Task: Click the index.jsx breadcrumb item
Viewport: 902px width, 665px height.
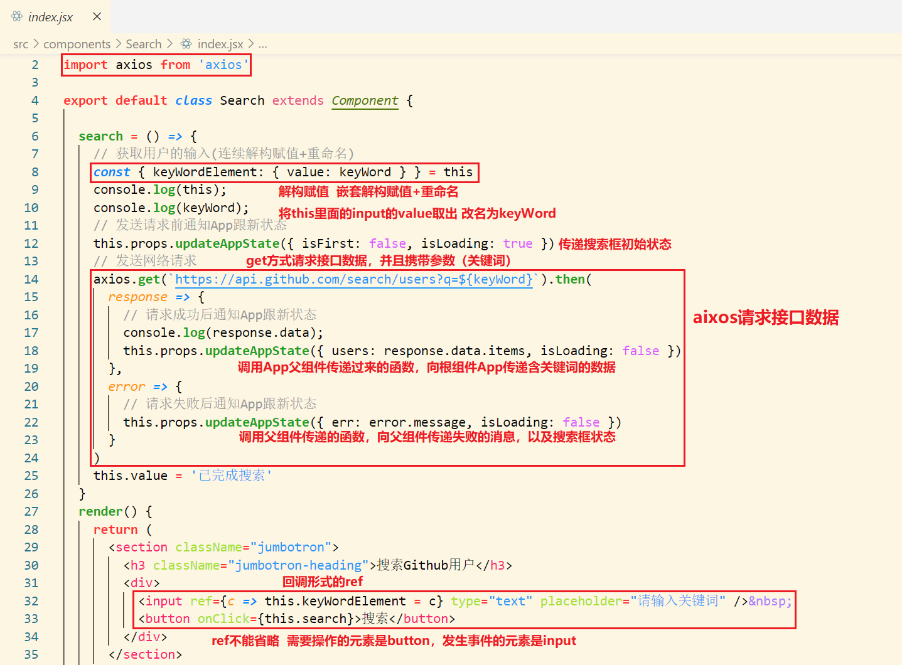Action: 220,44
